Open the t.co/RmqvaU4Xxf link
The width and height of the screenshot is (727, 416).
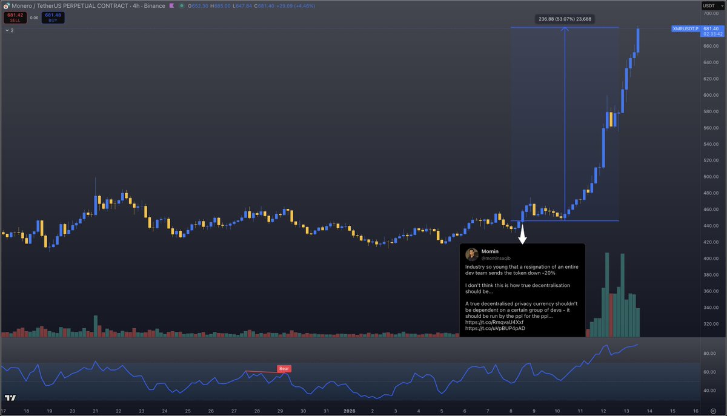(495, 322)
